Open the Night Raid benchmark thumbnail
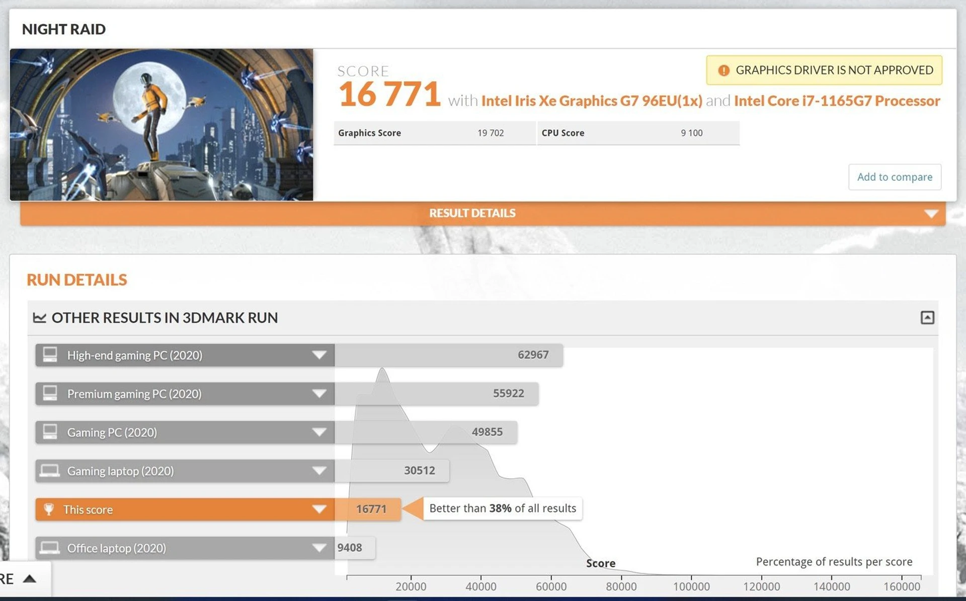Screen dimensions: 966x601 tap(162, 124)
